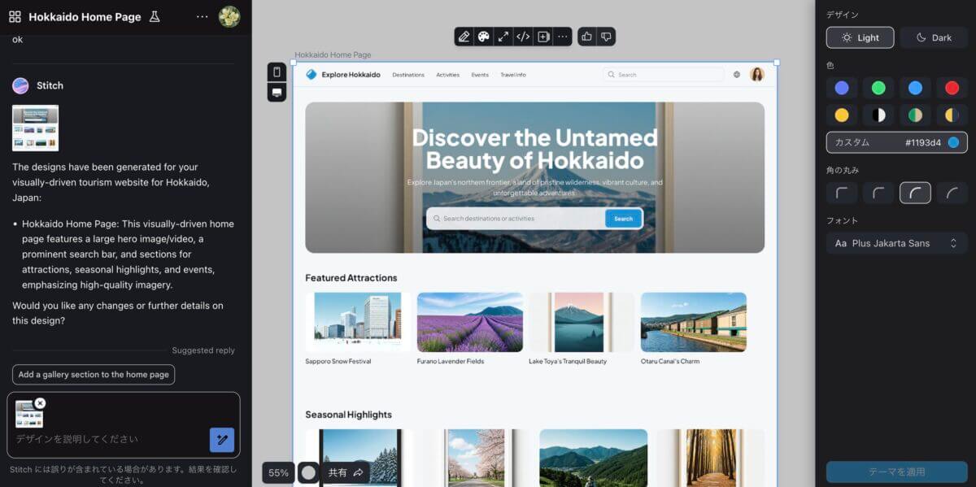The image size is (976, 487).
Task: Open the 55% zoom level menu
Action: (278, 472)
